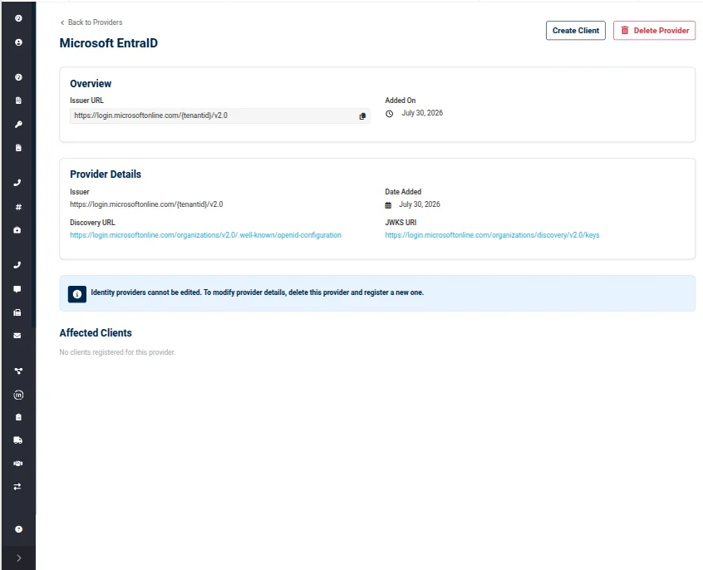Viewport: 703px width, 570px height.
Task: Open the topmost gauge icon in the sidebar
Action: click(18, 18)
